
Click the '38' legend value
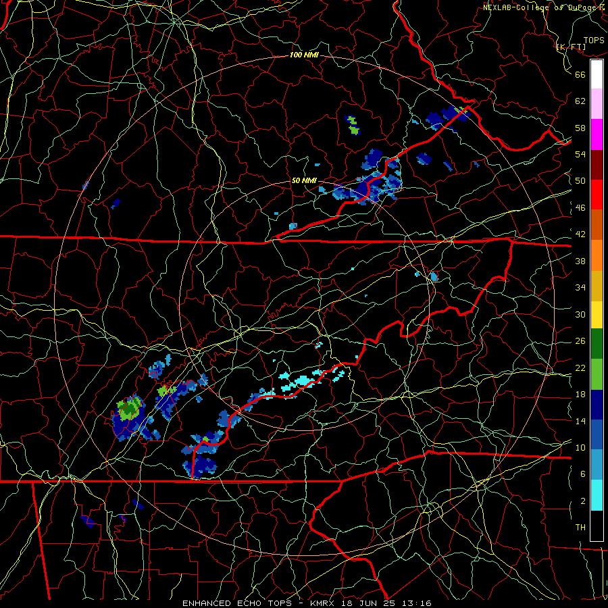click(580, 261)
